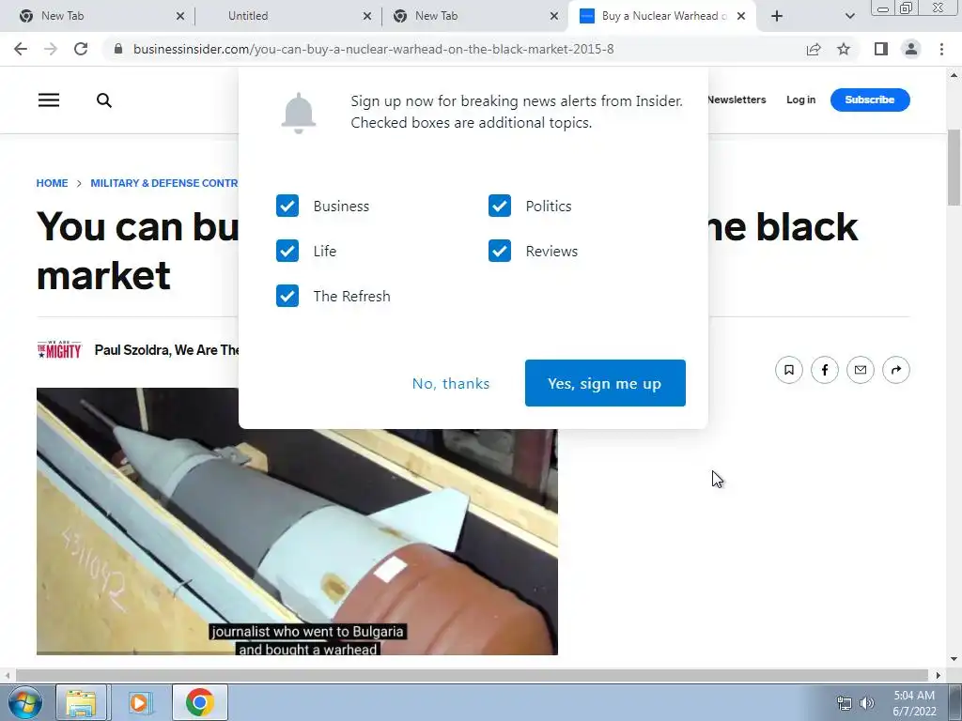Click the taskbar clock showing 5:04 AM
The height and width of the screenshot is (721, 962).
click(914, 703)
